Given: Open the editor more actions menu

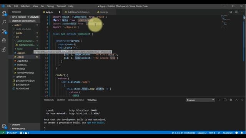Looking at the screenshot, I should pos(242,12).
